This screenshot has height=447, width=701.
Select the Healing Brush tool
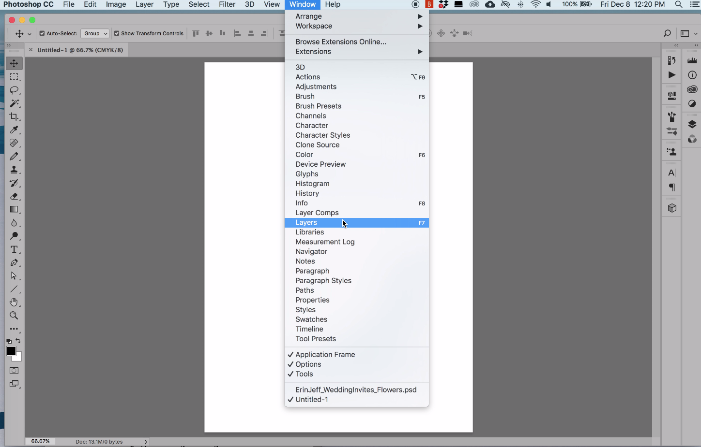[14, 143]
